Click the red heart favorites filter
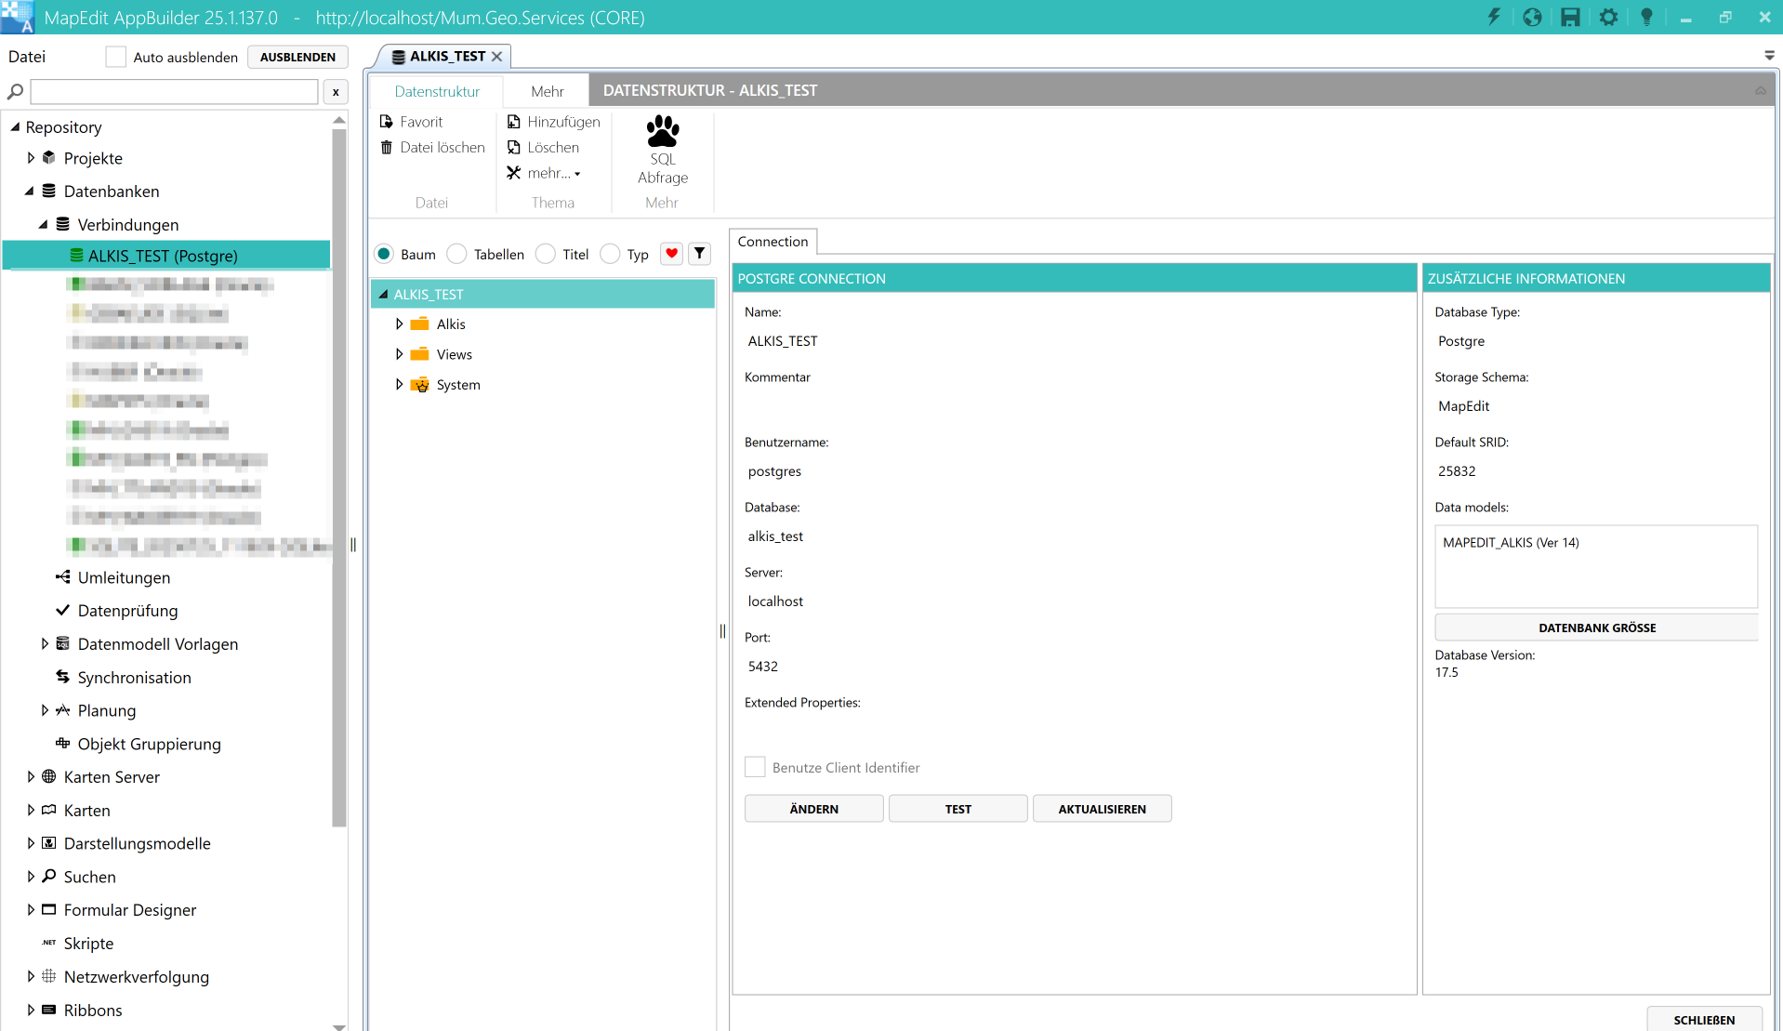 point(671,254)
